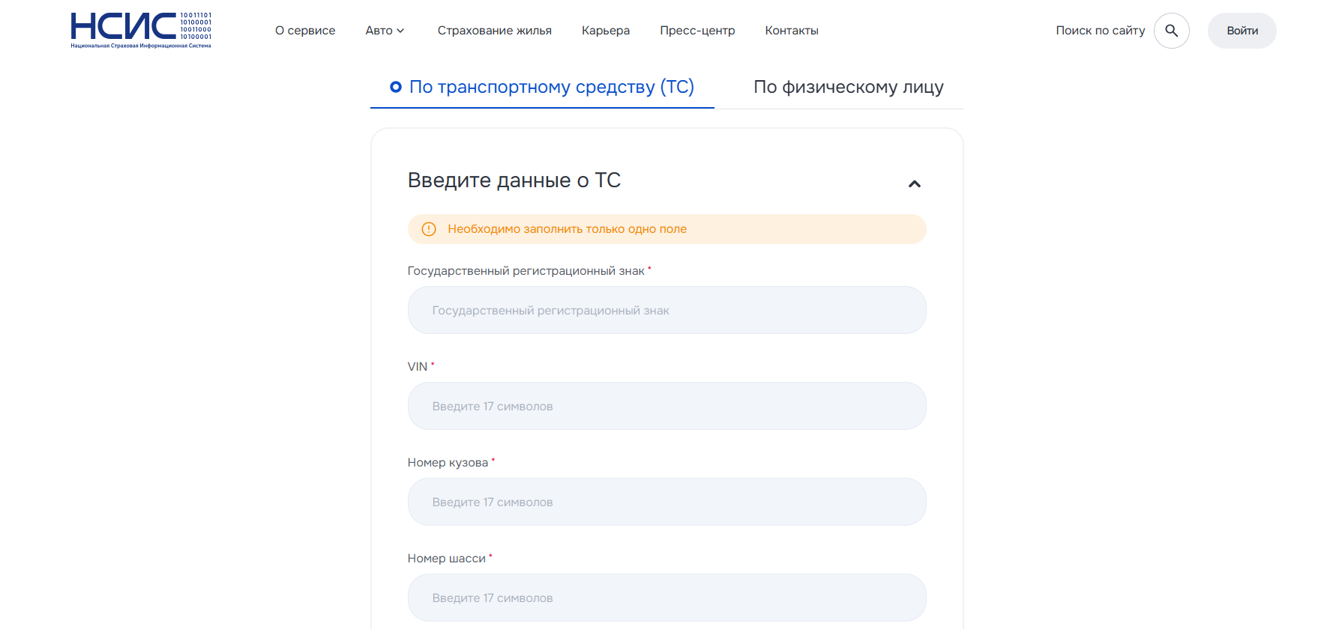1342x629 pixels.
Task: Focus the VIN input field
Action: [x=667, y=406]
